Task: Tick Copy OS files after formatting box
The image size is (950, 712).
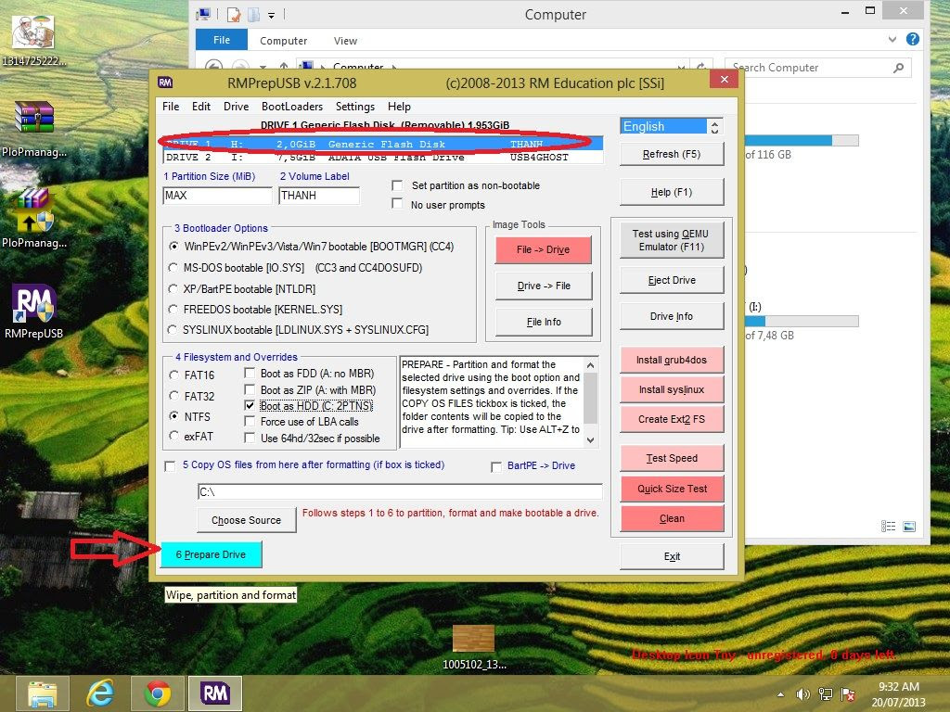Action: (x=171, y=465)
